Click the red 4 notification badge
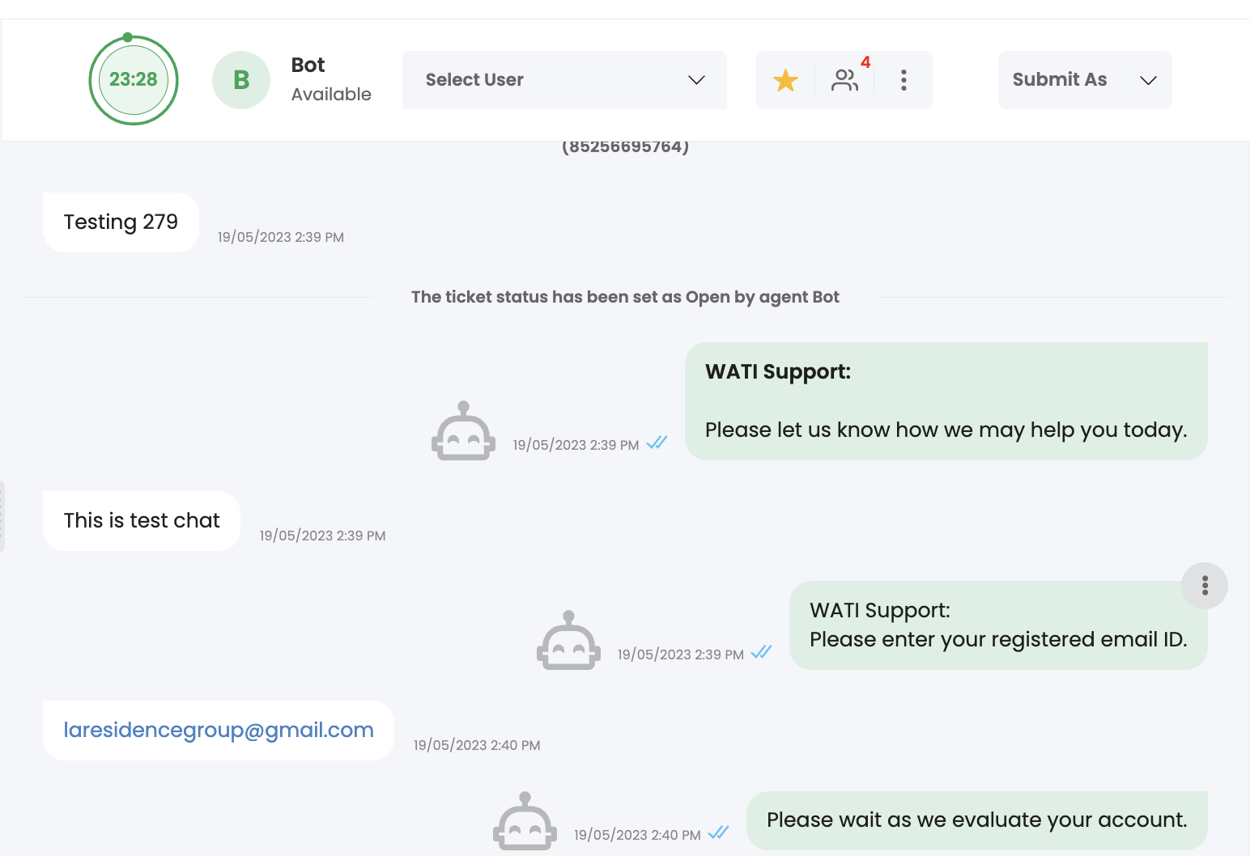The image size is (1250, 856). 865,62
